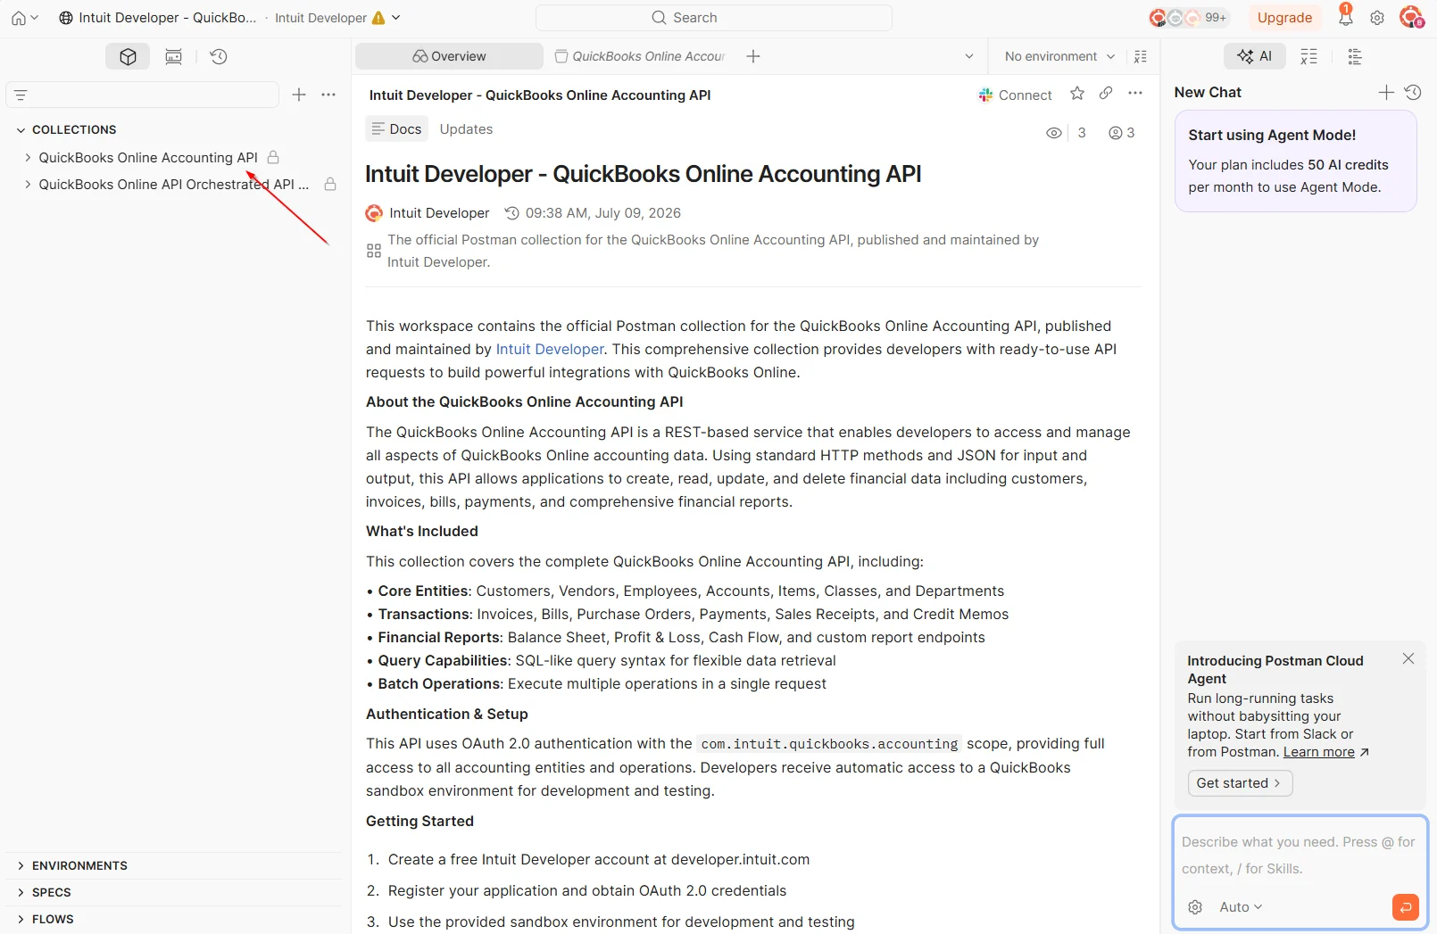Open the History clock sidebar icon
Image resolution: width=1437 pixels, height=934 pixels.
[219, 56]
